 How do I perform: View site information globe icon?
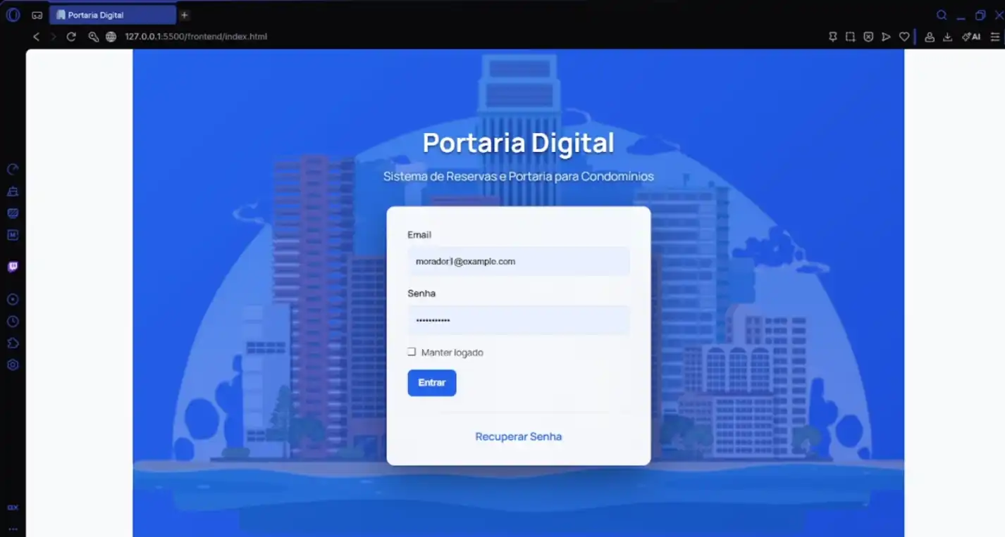pyautogui.click(x=111, y=37)
